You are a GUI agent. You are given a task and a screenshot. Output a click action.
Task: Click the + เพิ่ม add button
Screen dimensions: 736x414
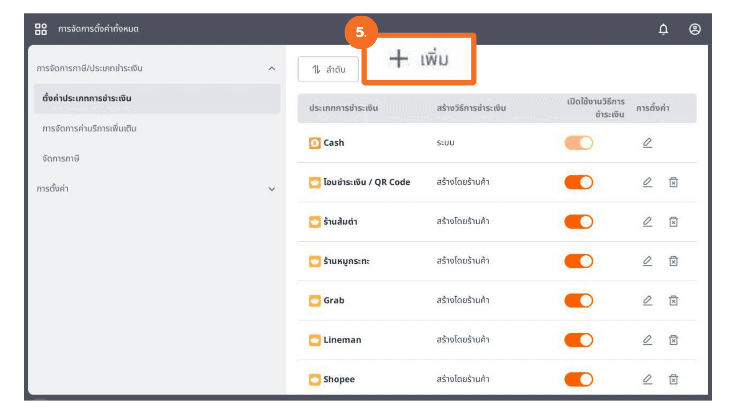419,59
